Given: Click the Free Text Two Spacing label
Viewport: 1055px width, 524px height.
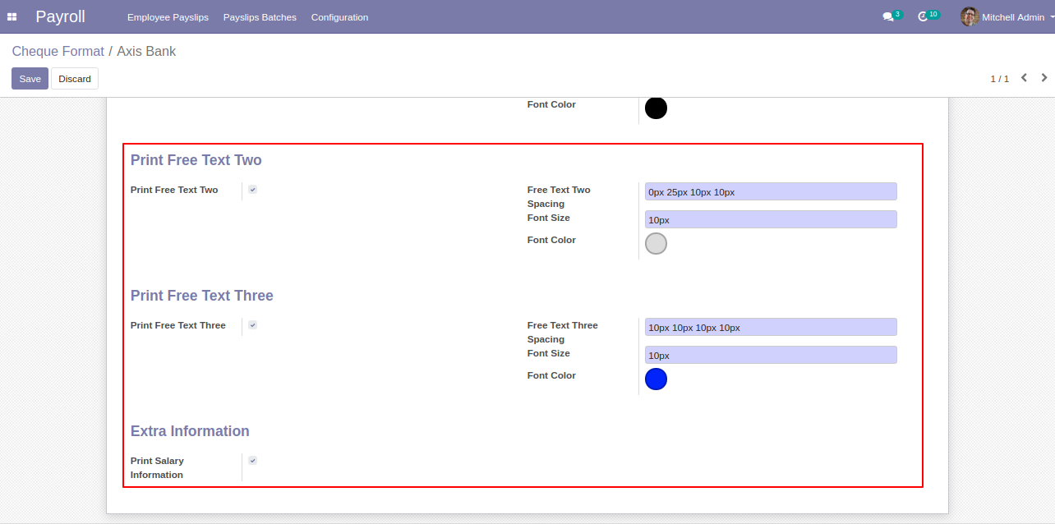Looking at the screenshot, I should click(x=559, y=196).
